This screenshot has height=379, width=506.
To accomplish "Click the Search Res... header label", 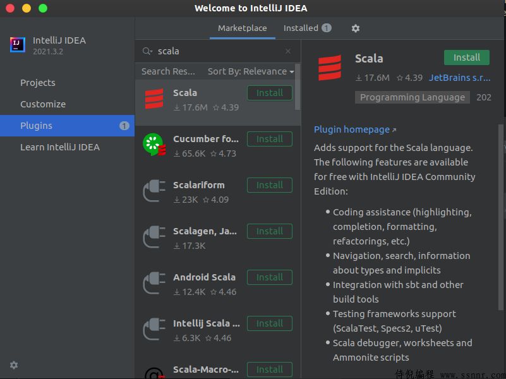I will (168, 71).
